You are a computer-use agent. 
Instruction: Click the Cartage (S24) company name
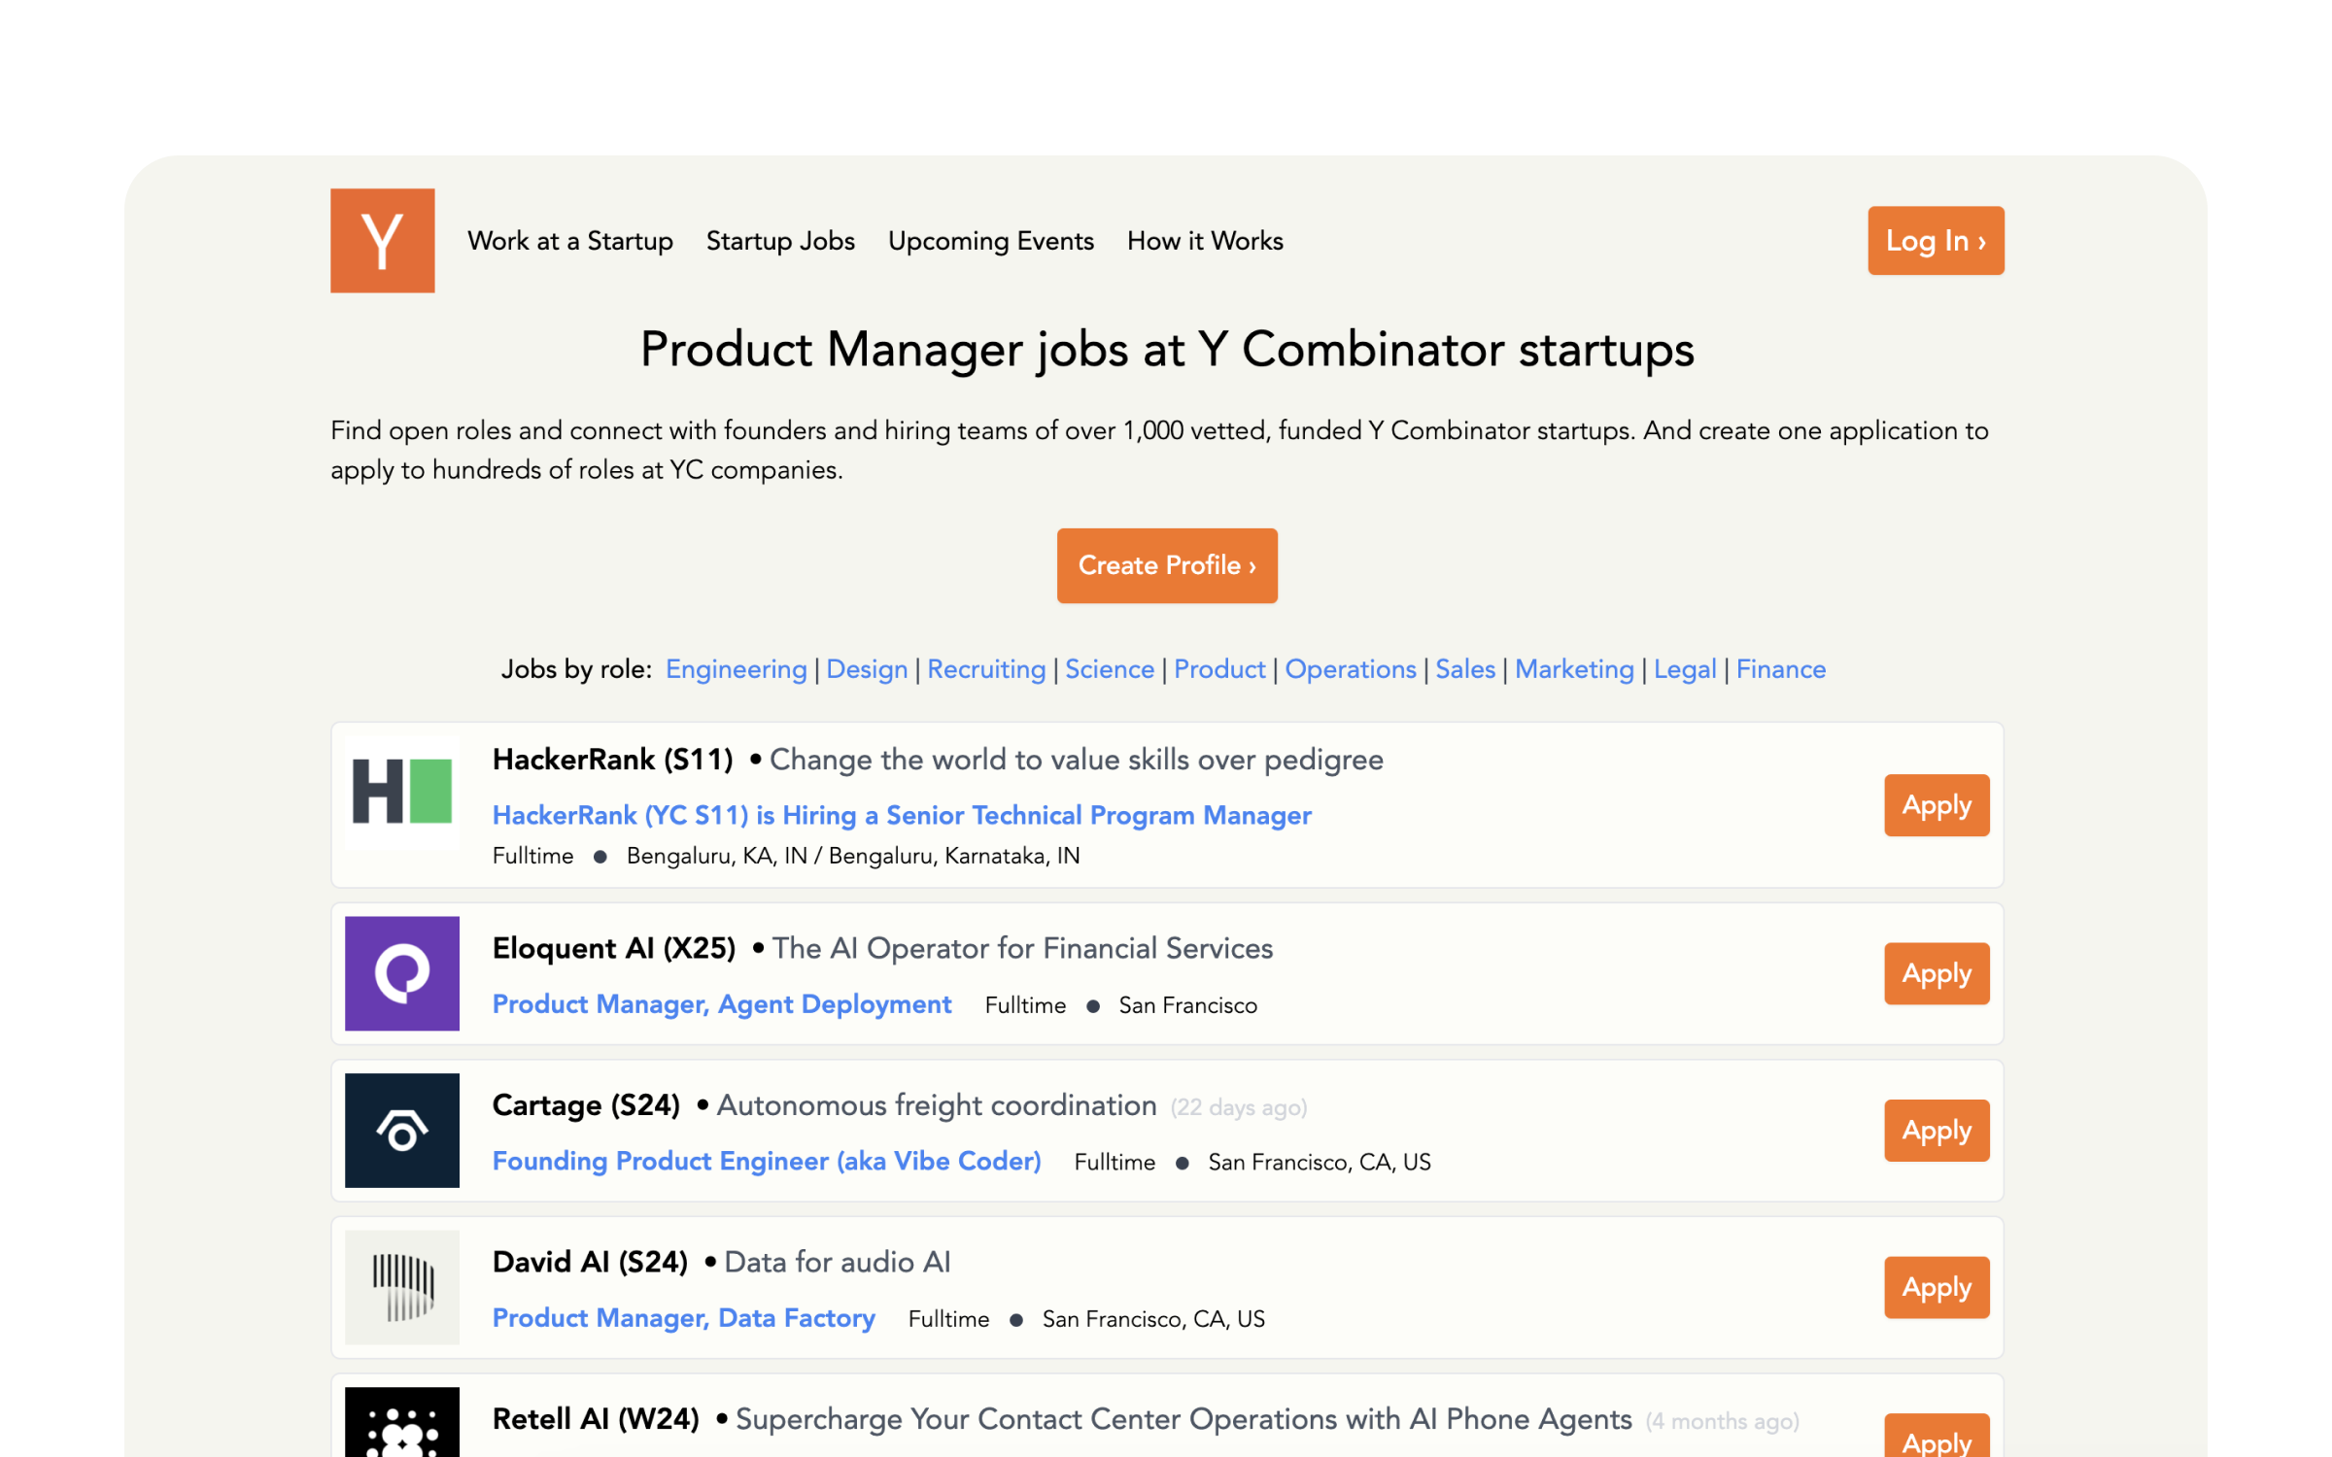586,1105
